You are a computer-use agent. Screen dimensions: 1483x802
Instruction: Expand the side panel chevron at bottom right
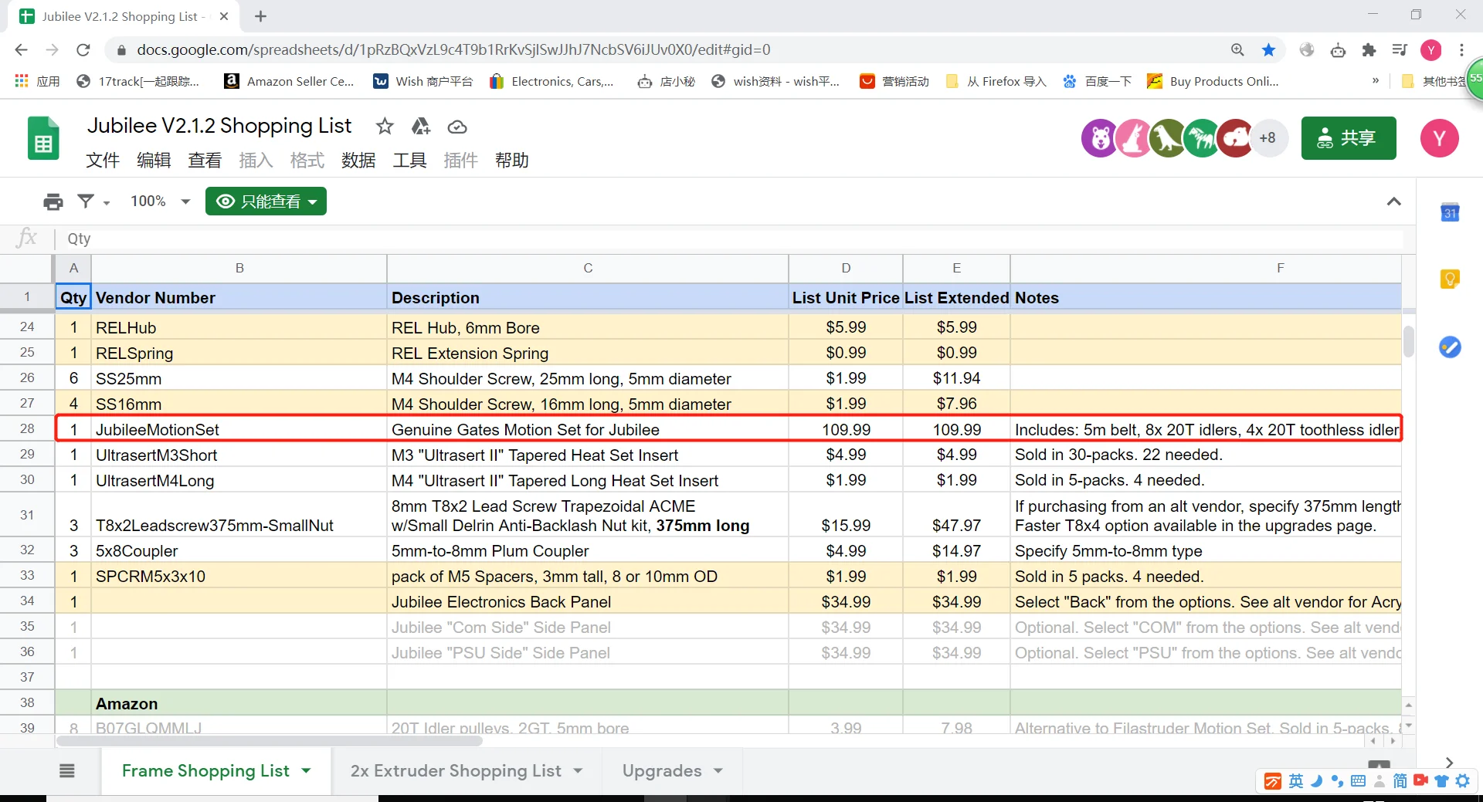point(1449,762)
